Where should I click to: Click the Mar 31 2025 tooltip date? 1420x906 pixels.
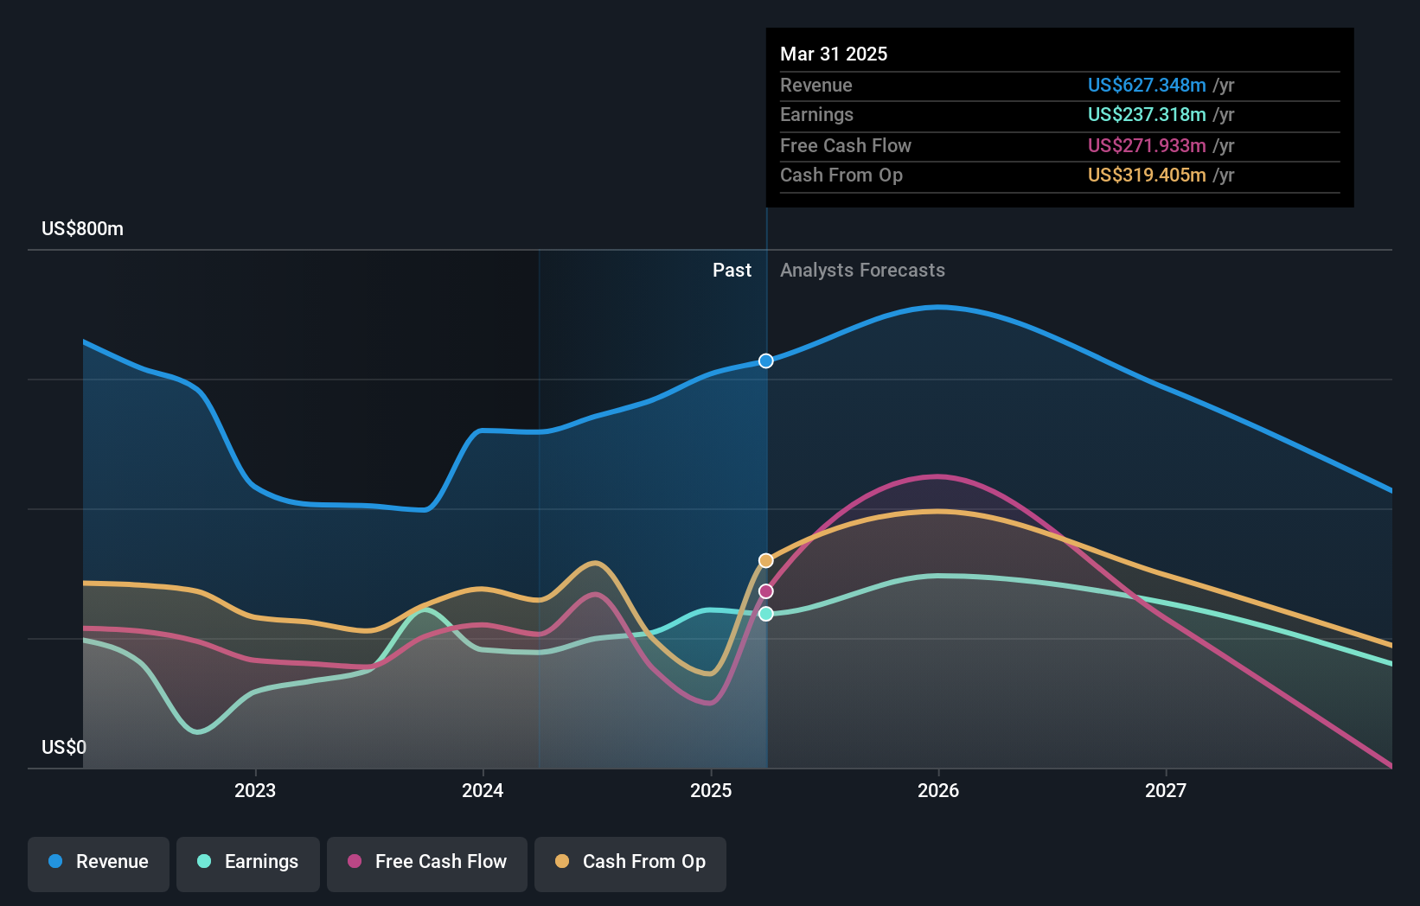point(834,54)
